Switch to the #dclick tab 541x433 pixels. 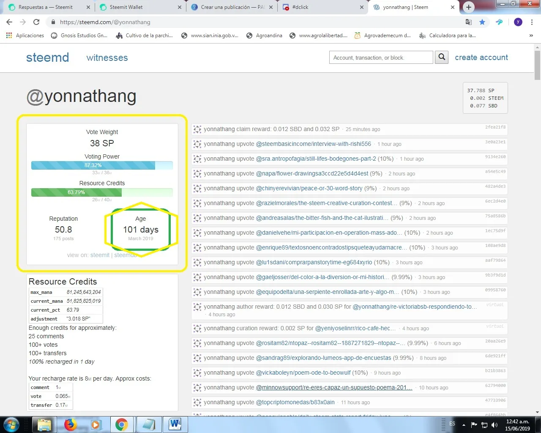pos(324,7)
